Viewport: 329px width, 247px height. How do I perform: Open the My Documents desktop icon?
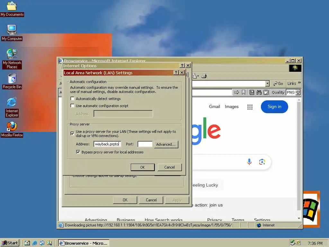click(x=12, y=9)
